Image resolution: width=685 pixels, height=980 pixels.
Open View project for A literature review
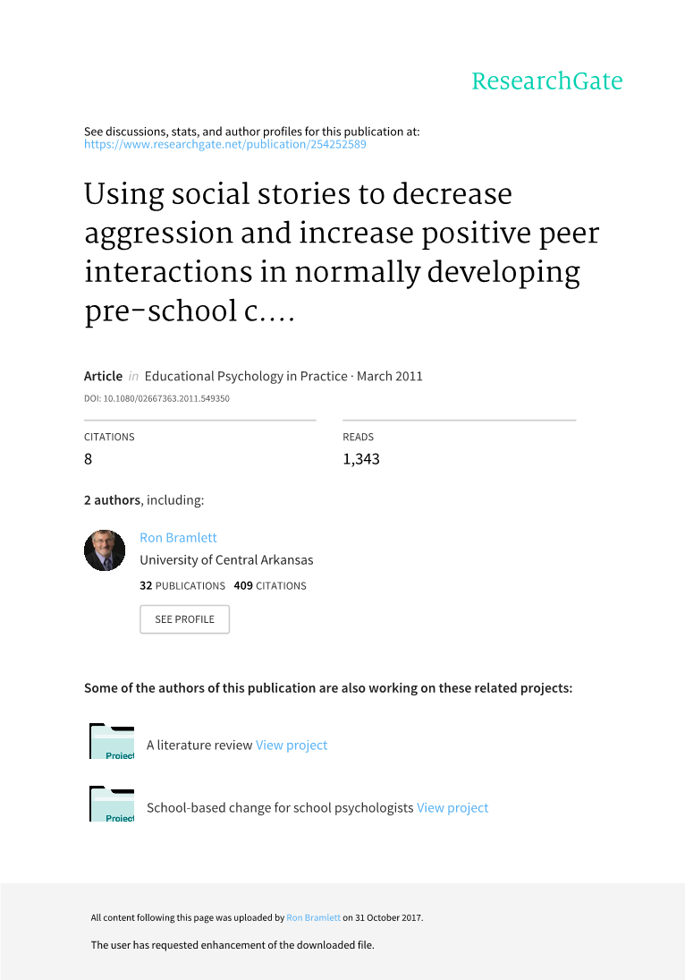tap(292, 746)
